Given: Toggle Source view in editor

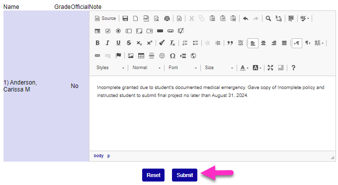Looking at the screenshot, I should click(x=105, y=18).
